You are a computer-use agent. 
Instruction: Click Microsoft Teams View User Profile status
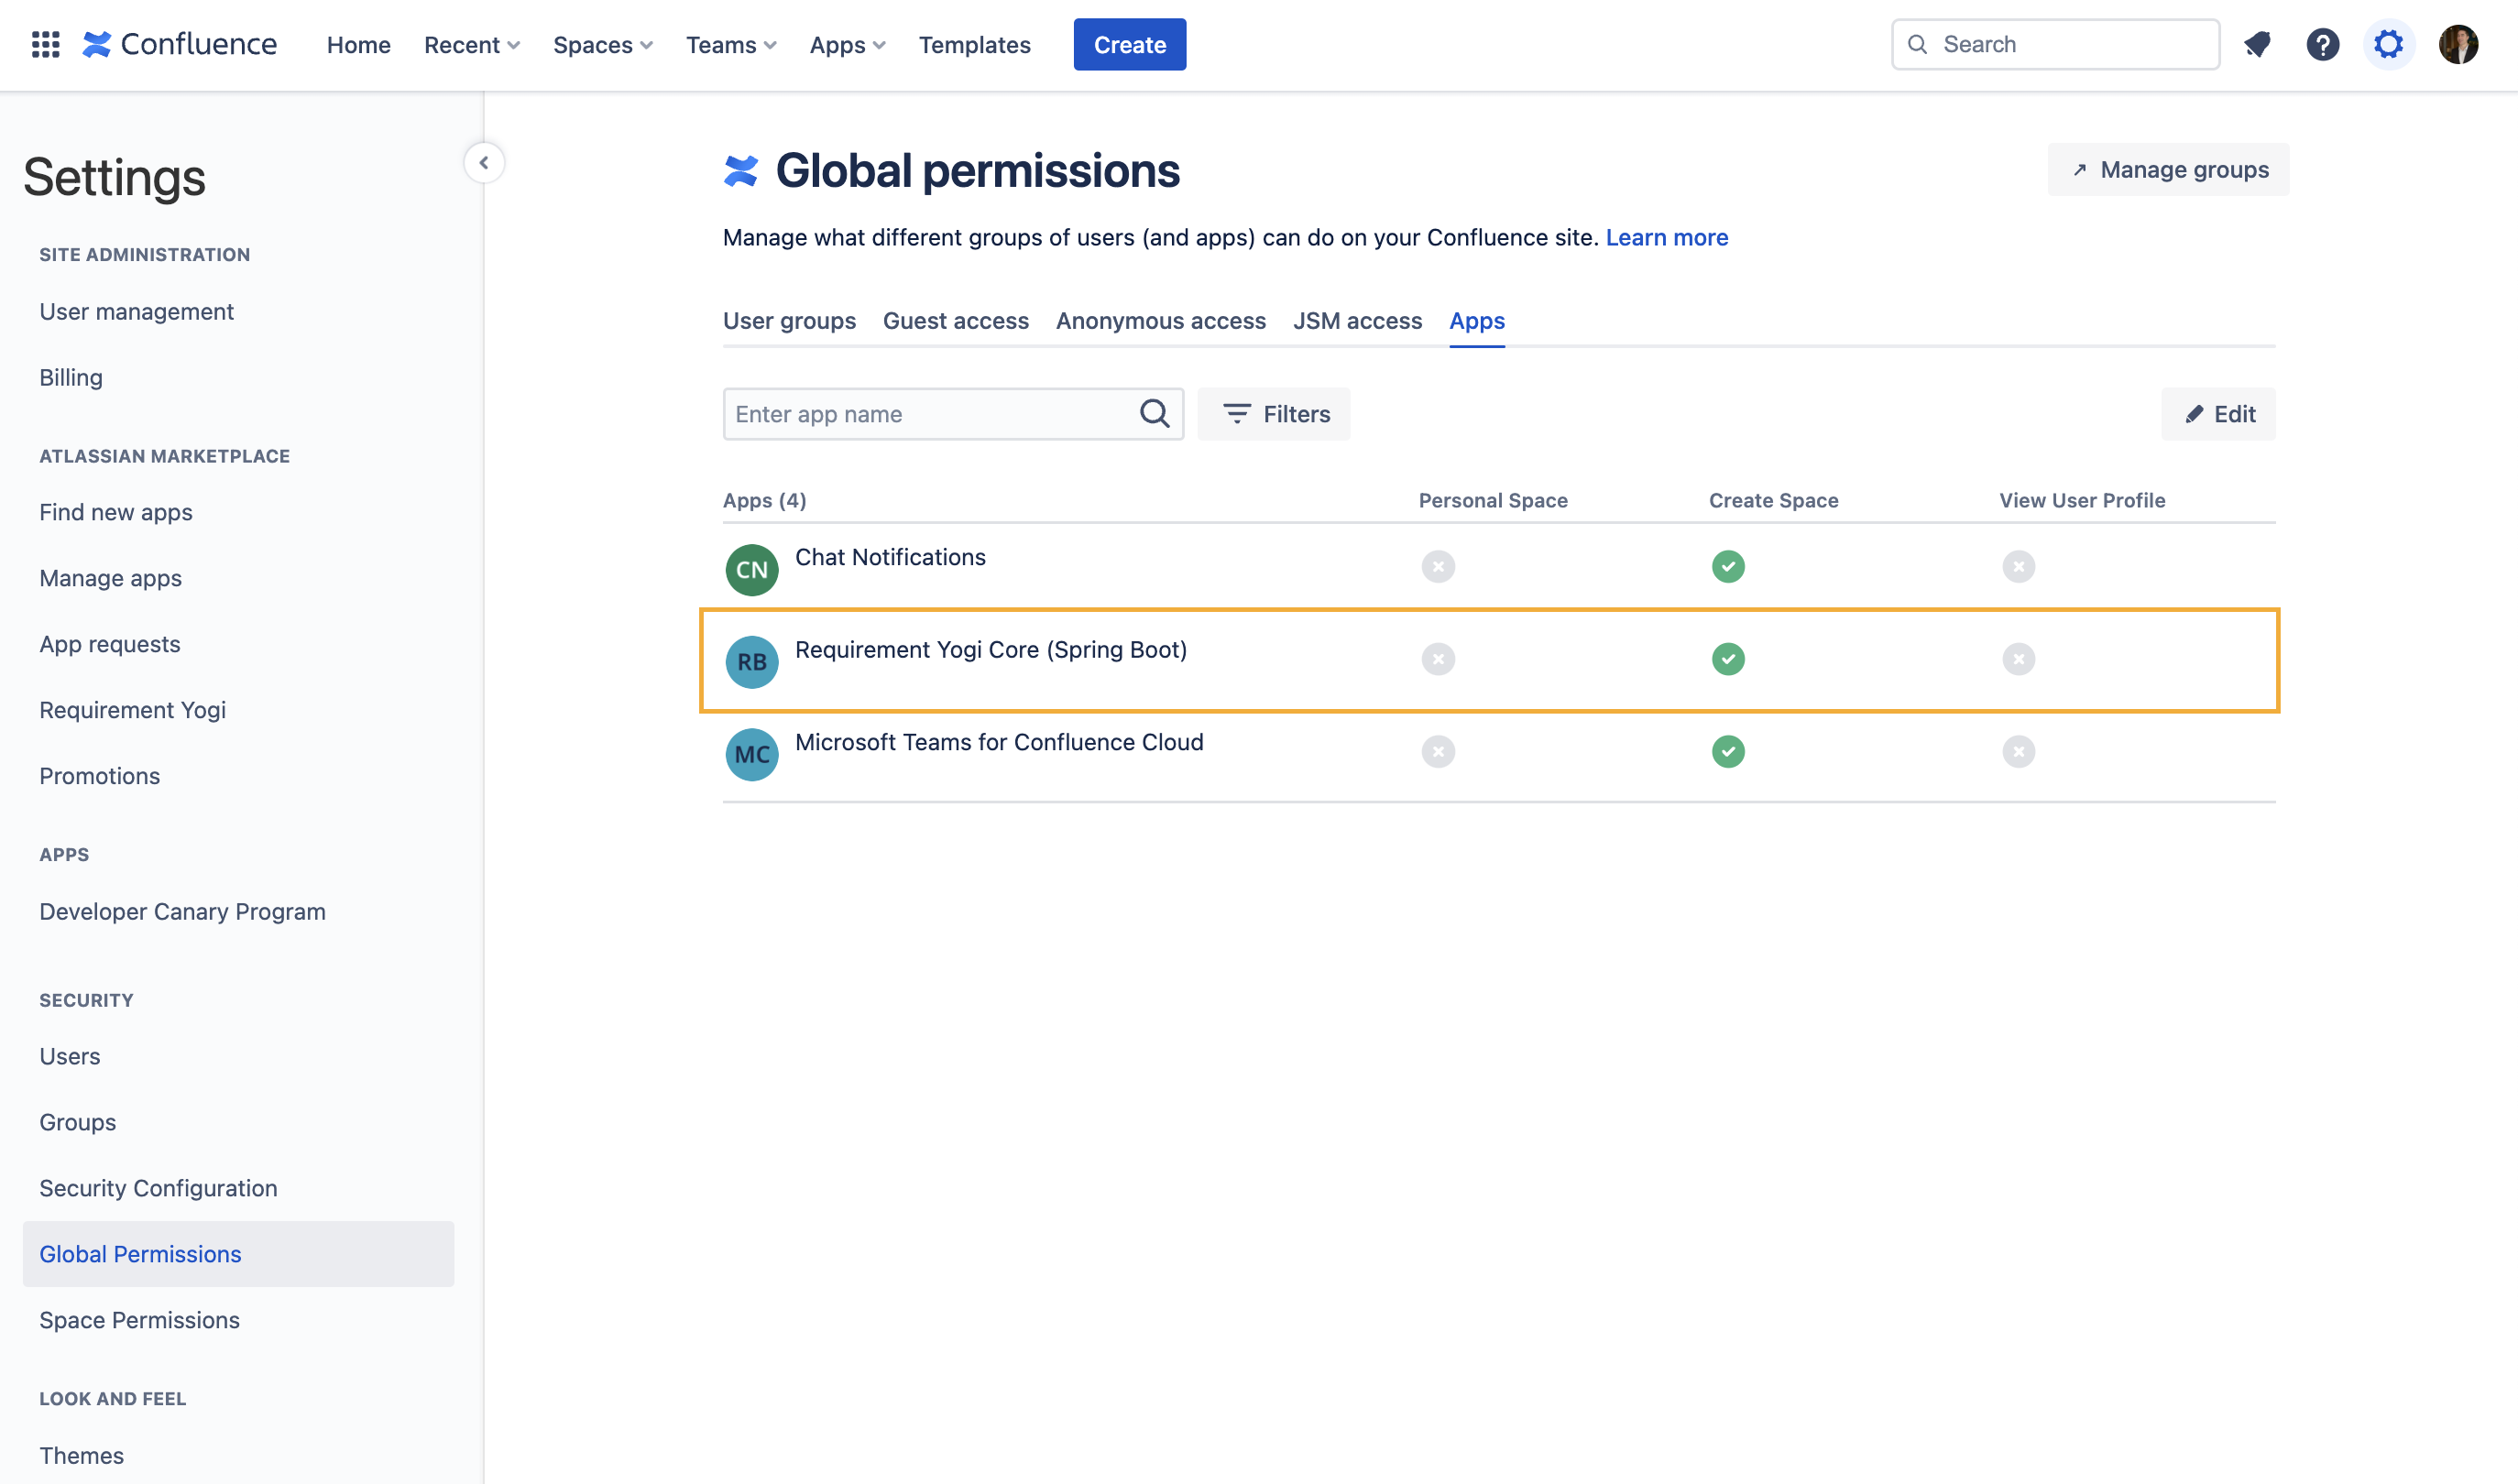coord(2018,751)
